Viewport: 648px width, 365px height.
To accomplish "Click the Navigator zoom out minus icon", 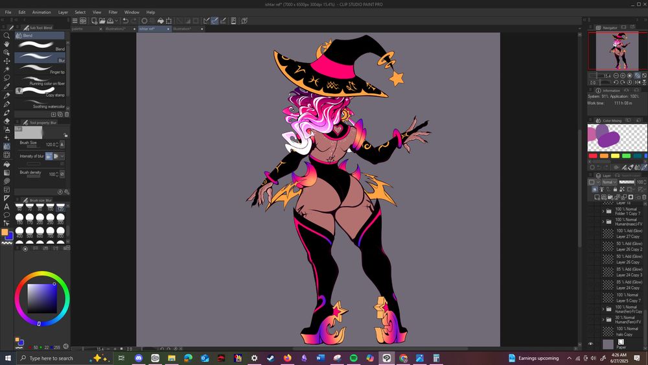I will [616, 76].
